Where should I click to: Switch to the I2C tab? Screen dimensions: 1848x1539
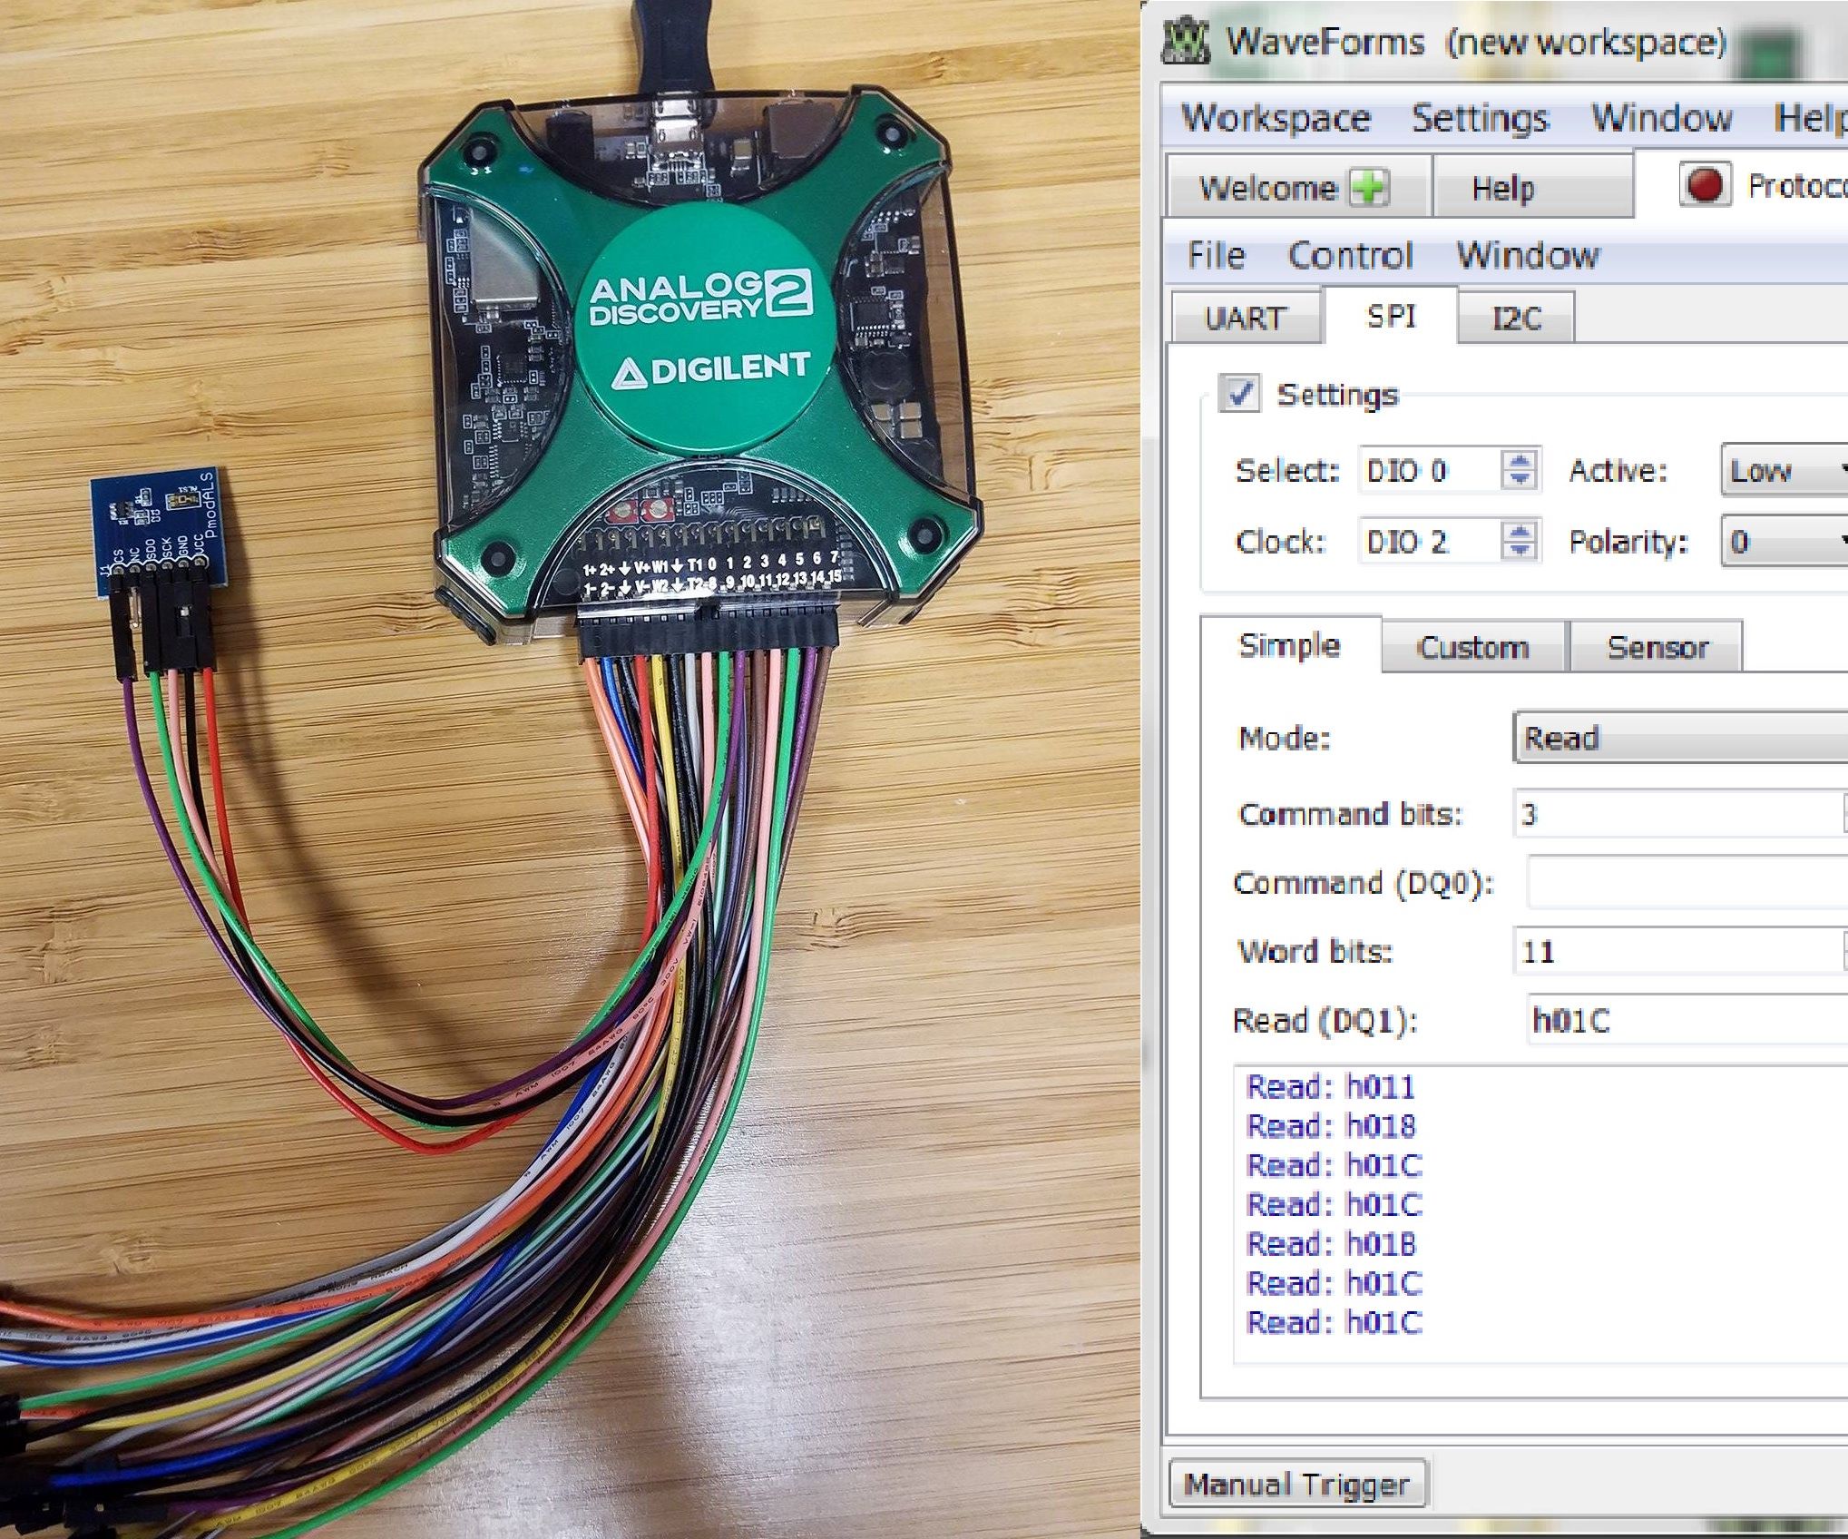pyautogui.click(x=1516, y=318)
